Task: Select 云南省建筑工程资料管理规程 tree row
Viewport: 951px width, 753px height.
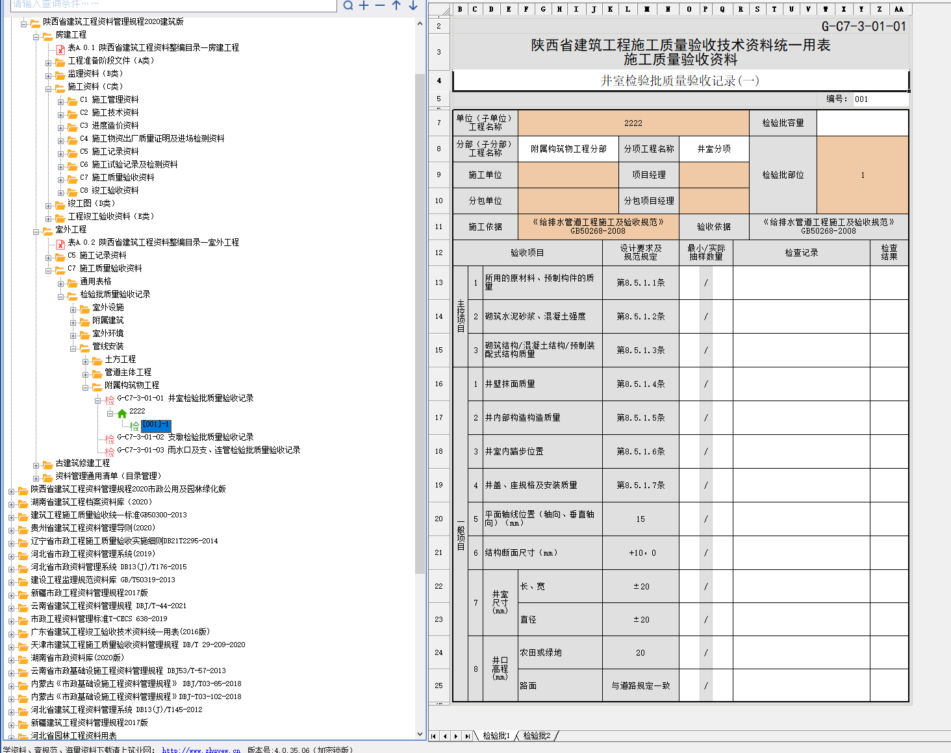Action: pos(108,606)
